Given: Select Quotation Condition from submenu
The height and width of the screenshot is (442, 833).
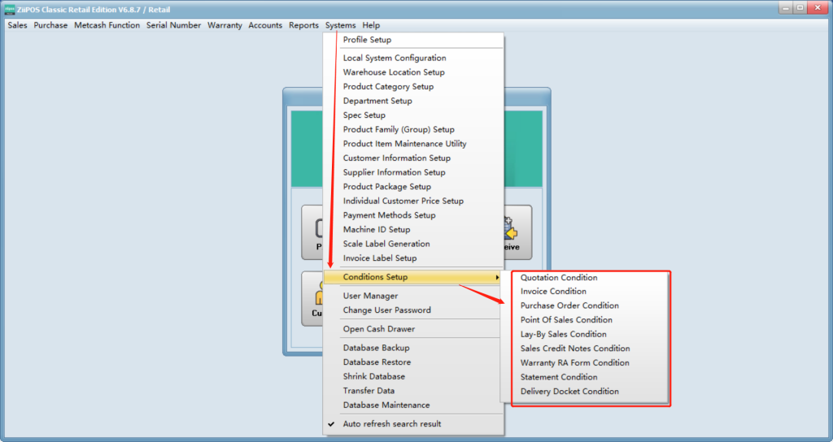Looking at the screenshot, I should tap(559, 278).
